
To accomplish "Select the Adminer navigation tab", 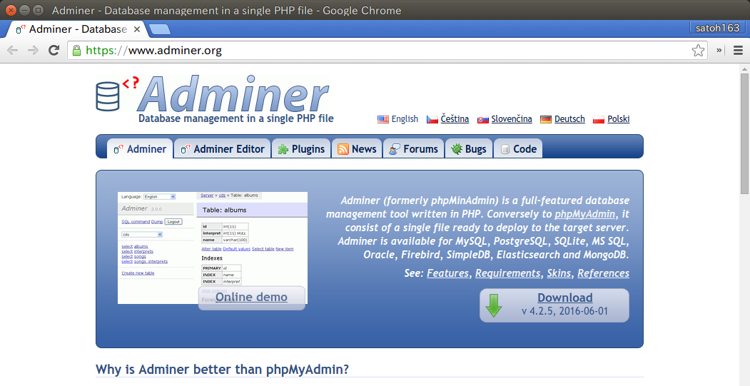I will pos(140,148).
